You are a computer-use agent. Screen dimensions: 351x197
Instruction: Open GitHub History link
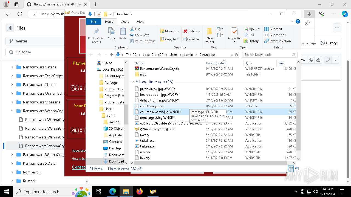[328, 43]
